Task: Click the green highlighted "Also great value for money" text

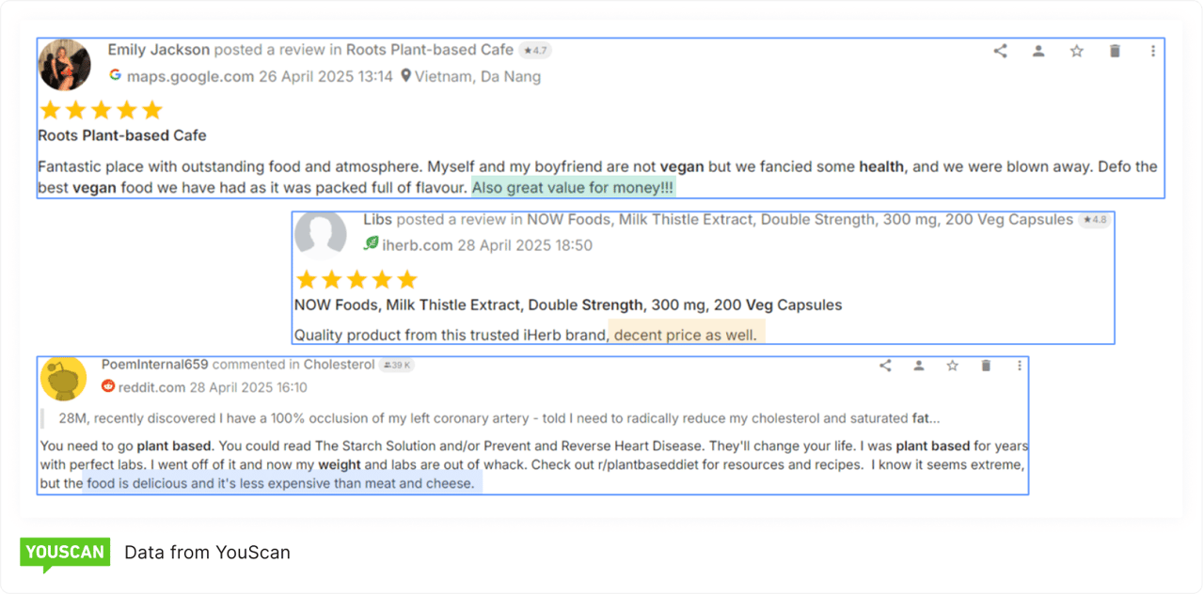Action: 573,188
